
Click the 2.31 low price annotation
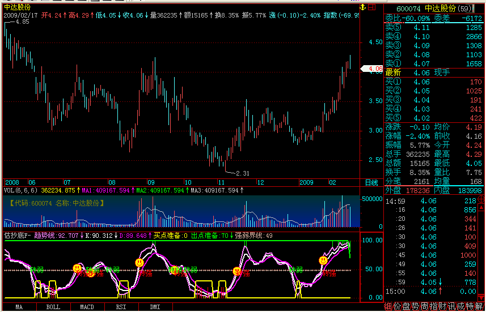pos(244,173)
